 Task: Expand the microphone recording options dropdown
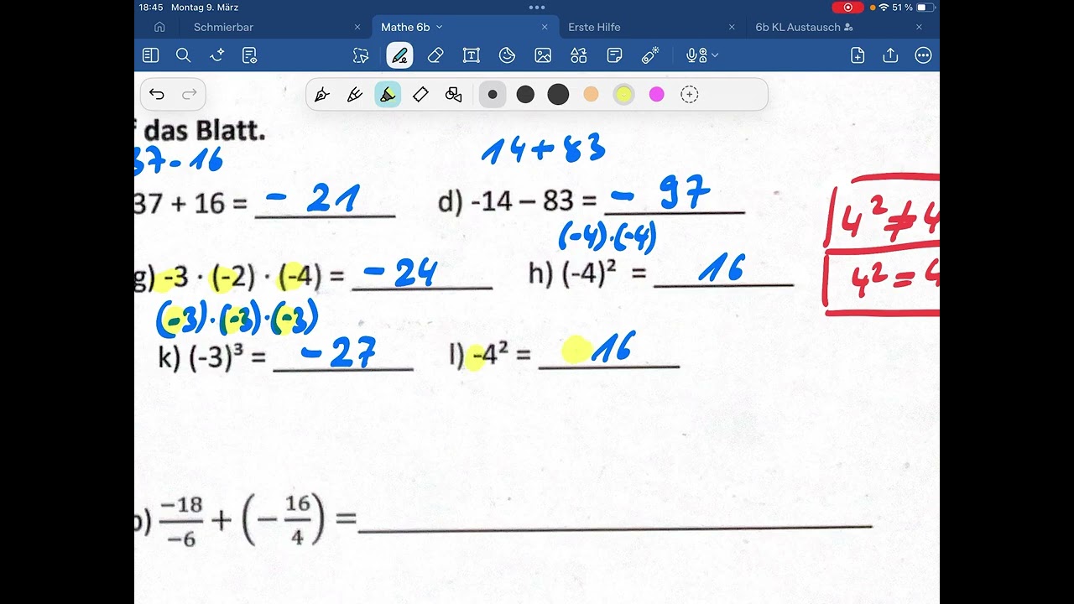715,55
